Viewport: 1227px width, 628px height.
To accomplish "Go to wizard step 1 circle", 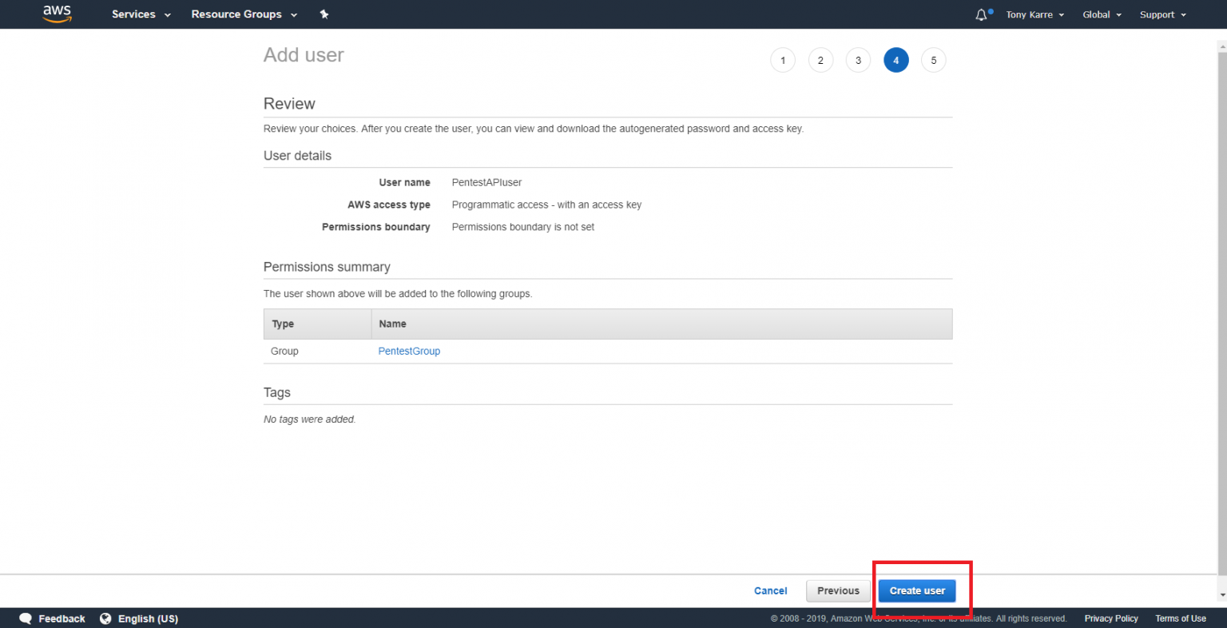I will [783, 60].
